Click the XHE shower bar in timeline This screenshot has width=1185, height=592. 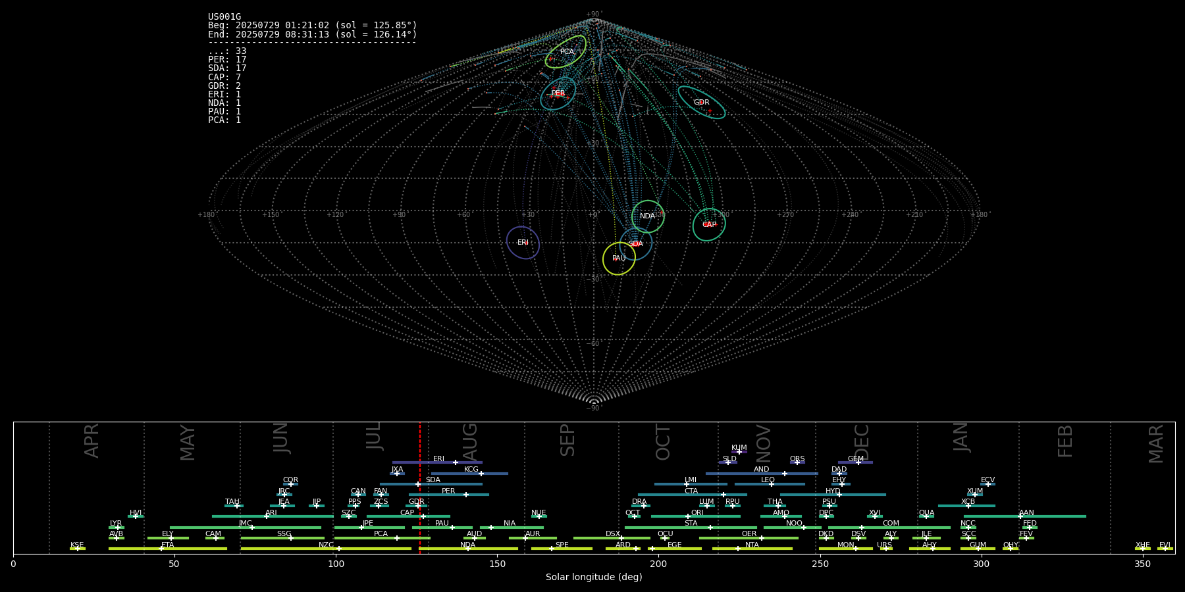(1143, 549)
